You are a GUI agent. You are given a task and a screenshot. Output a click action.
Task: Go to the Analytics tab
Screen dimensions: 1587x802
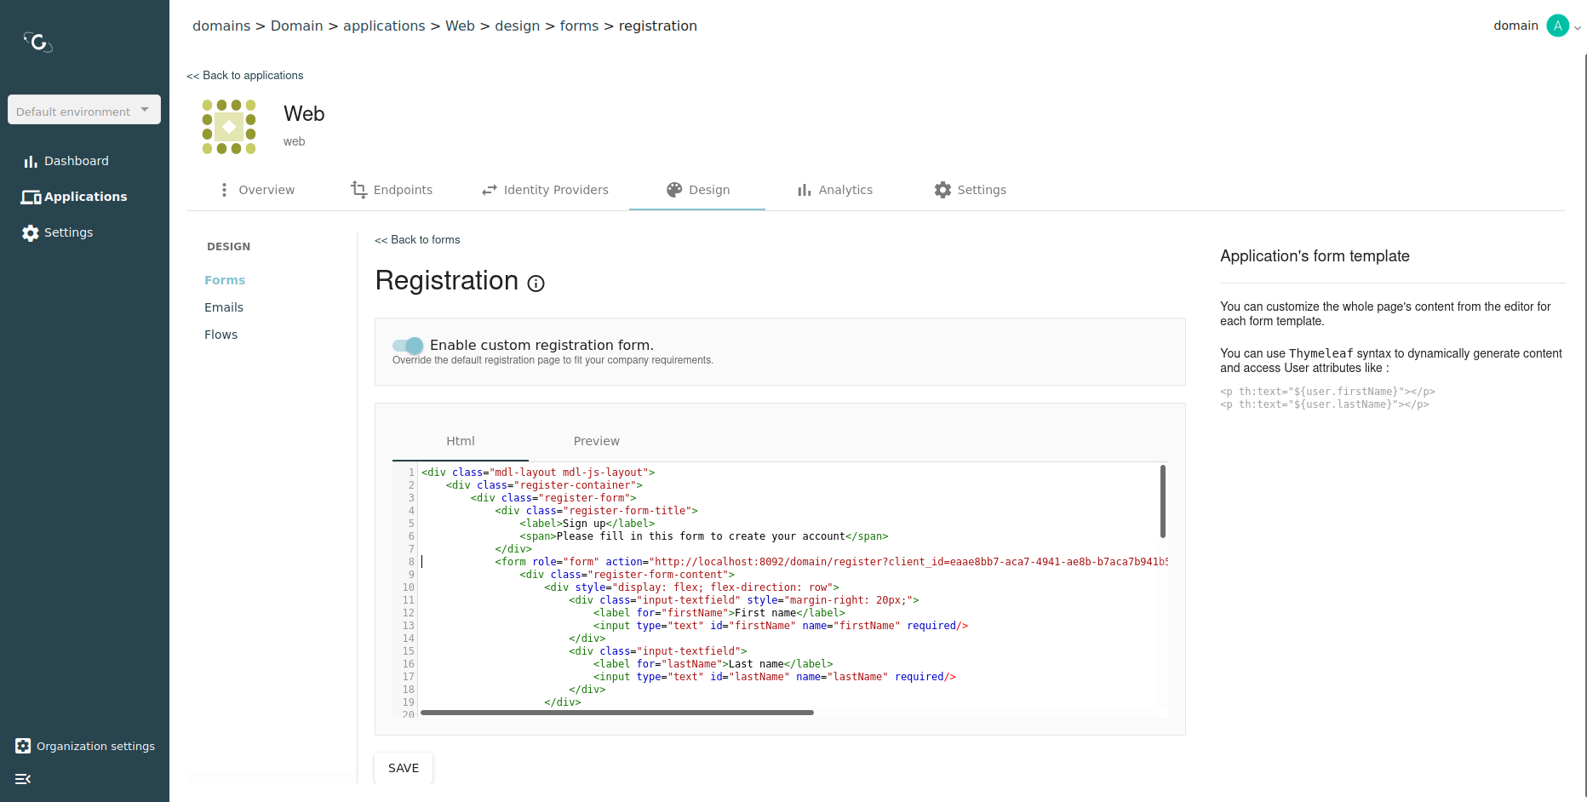834,190
